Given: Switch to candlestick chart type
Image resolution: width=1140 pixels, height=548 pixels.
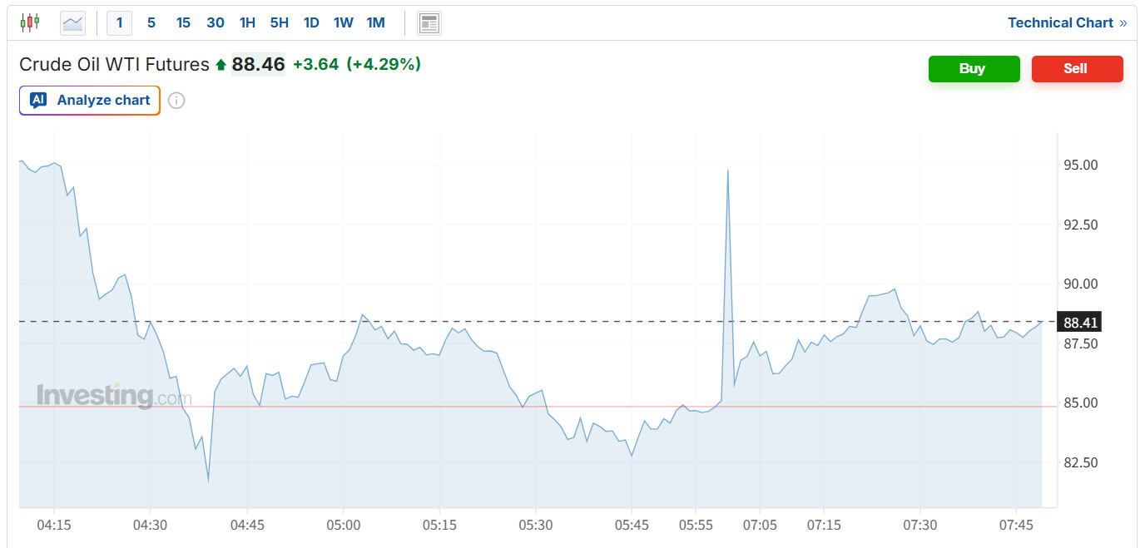Looking at the screenshot, I should click(30, 22).
